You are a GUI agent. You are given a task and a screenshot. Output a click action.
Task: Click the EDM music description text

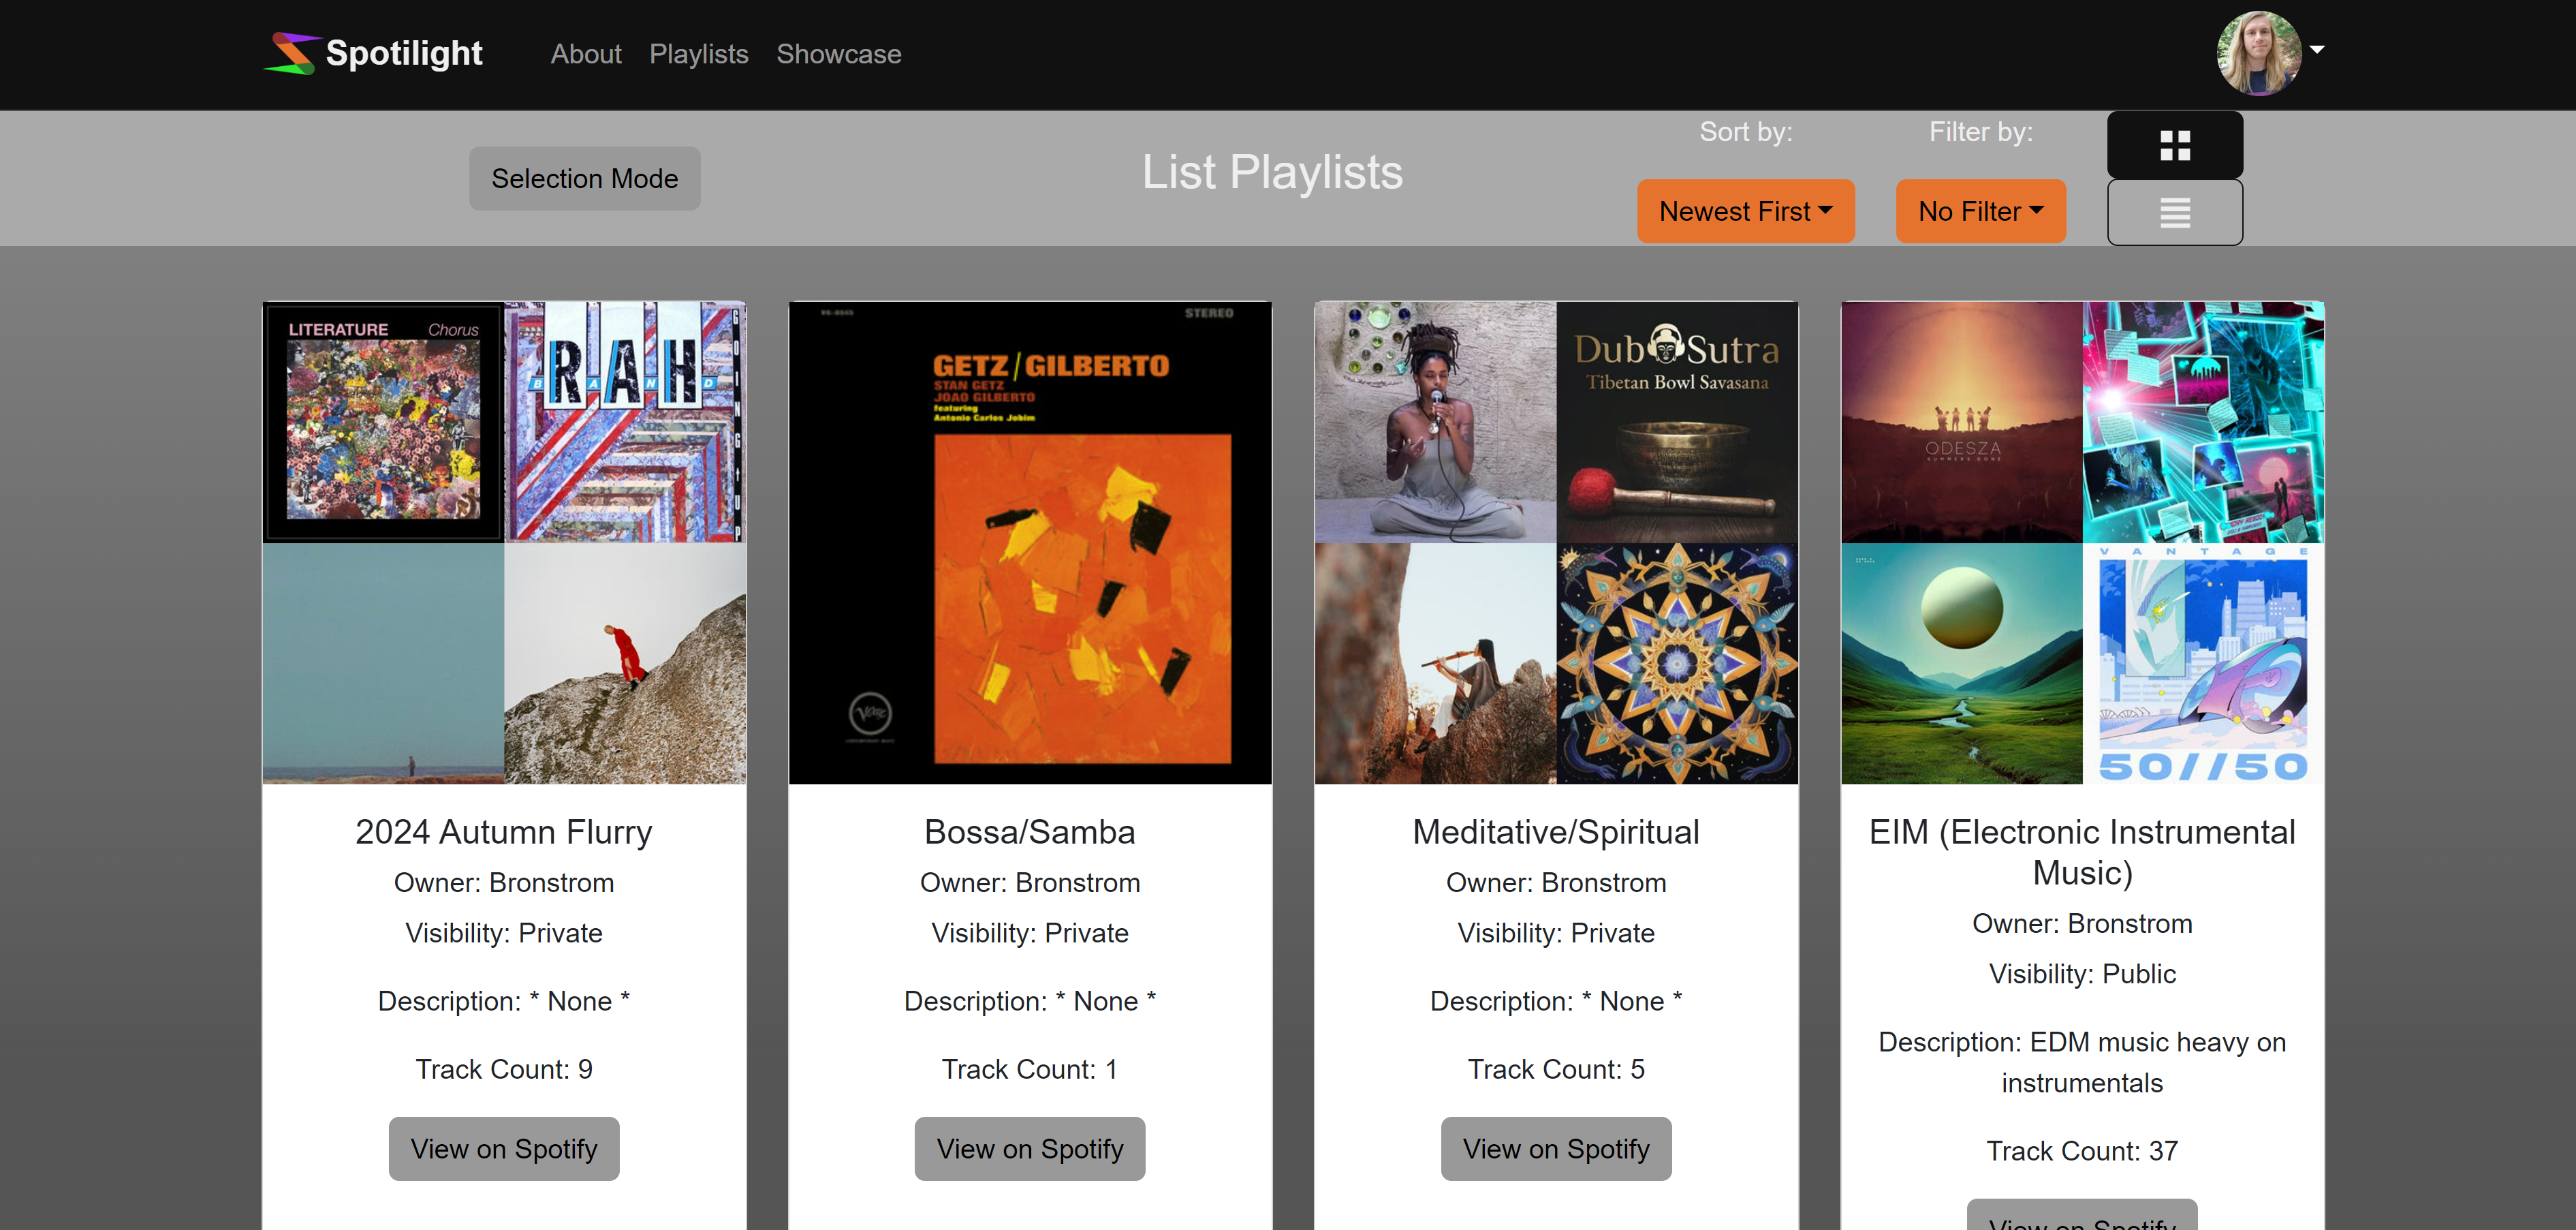pos(2082,1062)
